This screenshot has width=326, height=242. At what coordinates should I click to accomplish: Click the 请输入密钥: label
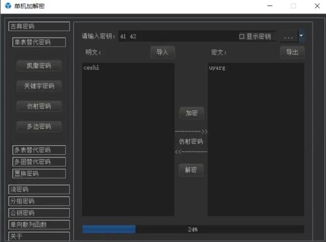tap(99, 36)
